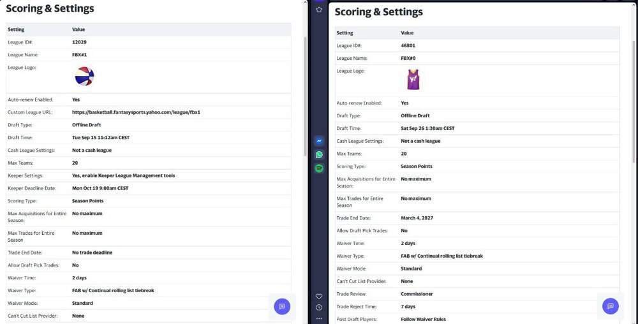Click 'Post Draft Players:' label
The width and height of the screenshot is (638, 324).
click(357, 319)
